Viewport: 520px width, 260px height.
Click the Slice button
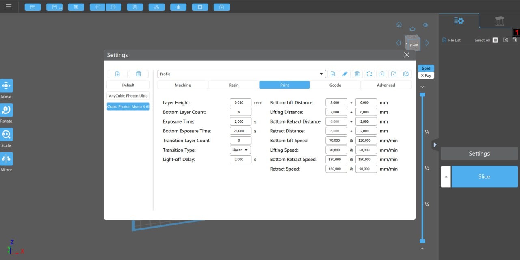coord(484,177)
